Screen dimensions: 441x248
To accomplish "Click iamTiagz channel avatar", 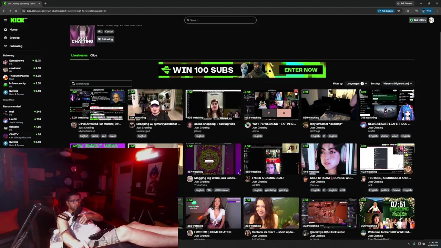I will (x=305, y=125).
